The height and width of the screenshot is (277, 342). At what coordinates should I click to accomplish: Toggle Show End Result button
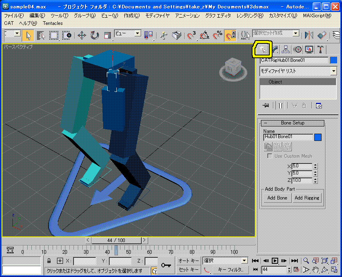[x=281, y=106]
